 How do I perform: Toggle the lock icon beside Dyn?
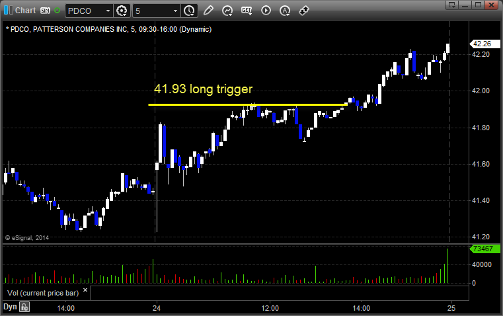tap(24, 307)
